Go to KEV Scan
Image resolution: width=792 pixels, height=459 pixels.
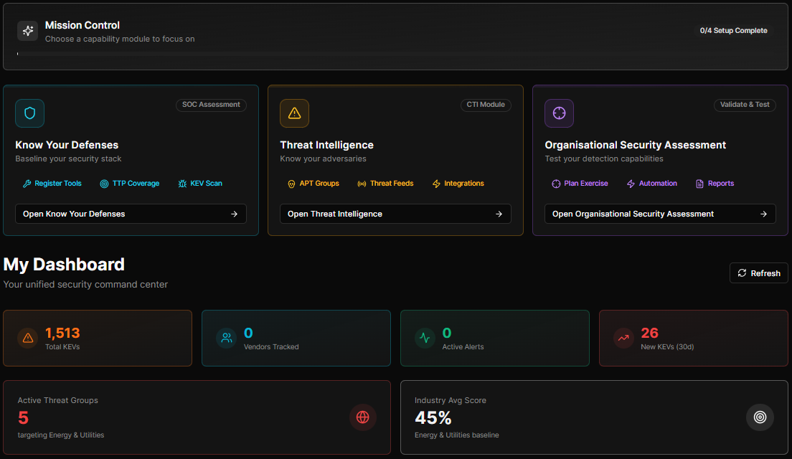tap(200, 184)
